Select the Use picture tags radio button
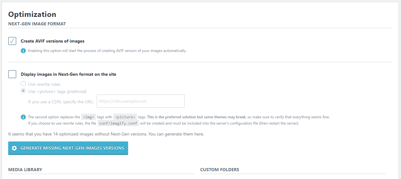401x179 pixels. pos(23,91)
